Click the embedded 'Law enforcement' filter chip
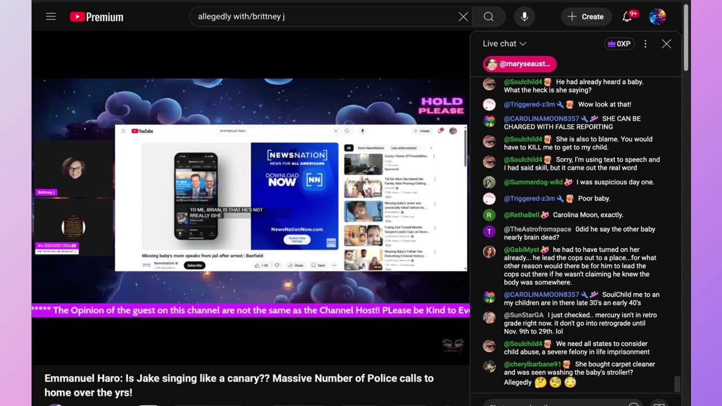This screenshot has width=722, height=406. (x=403, y=148)
